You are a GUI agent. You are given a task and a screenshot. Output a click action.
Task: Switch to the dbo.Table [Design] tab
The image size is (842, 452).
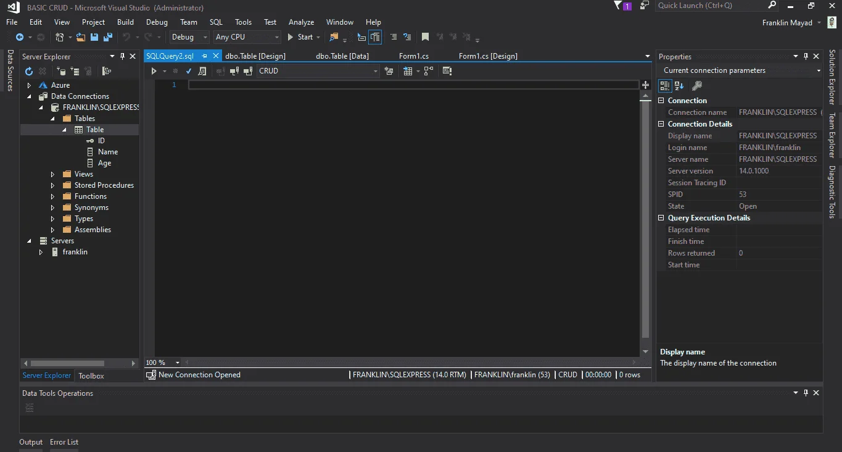click(x=255, y=56)
